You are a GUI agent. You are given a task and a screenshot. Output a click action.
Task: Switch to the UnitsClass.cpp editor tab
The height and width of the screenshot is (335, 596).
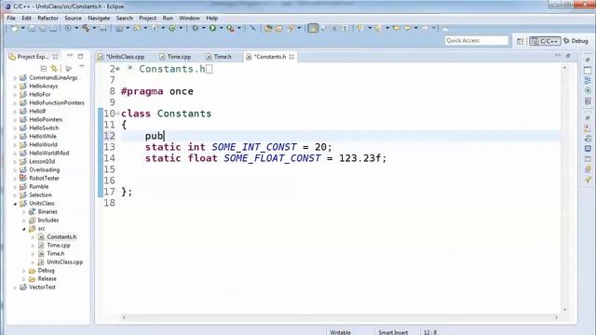(x=122, y=57)
